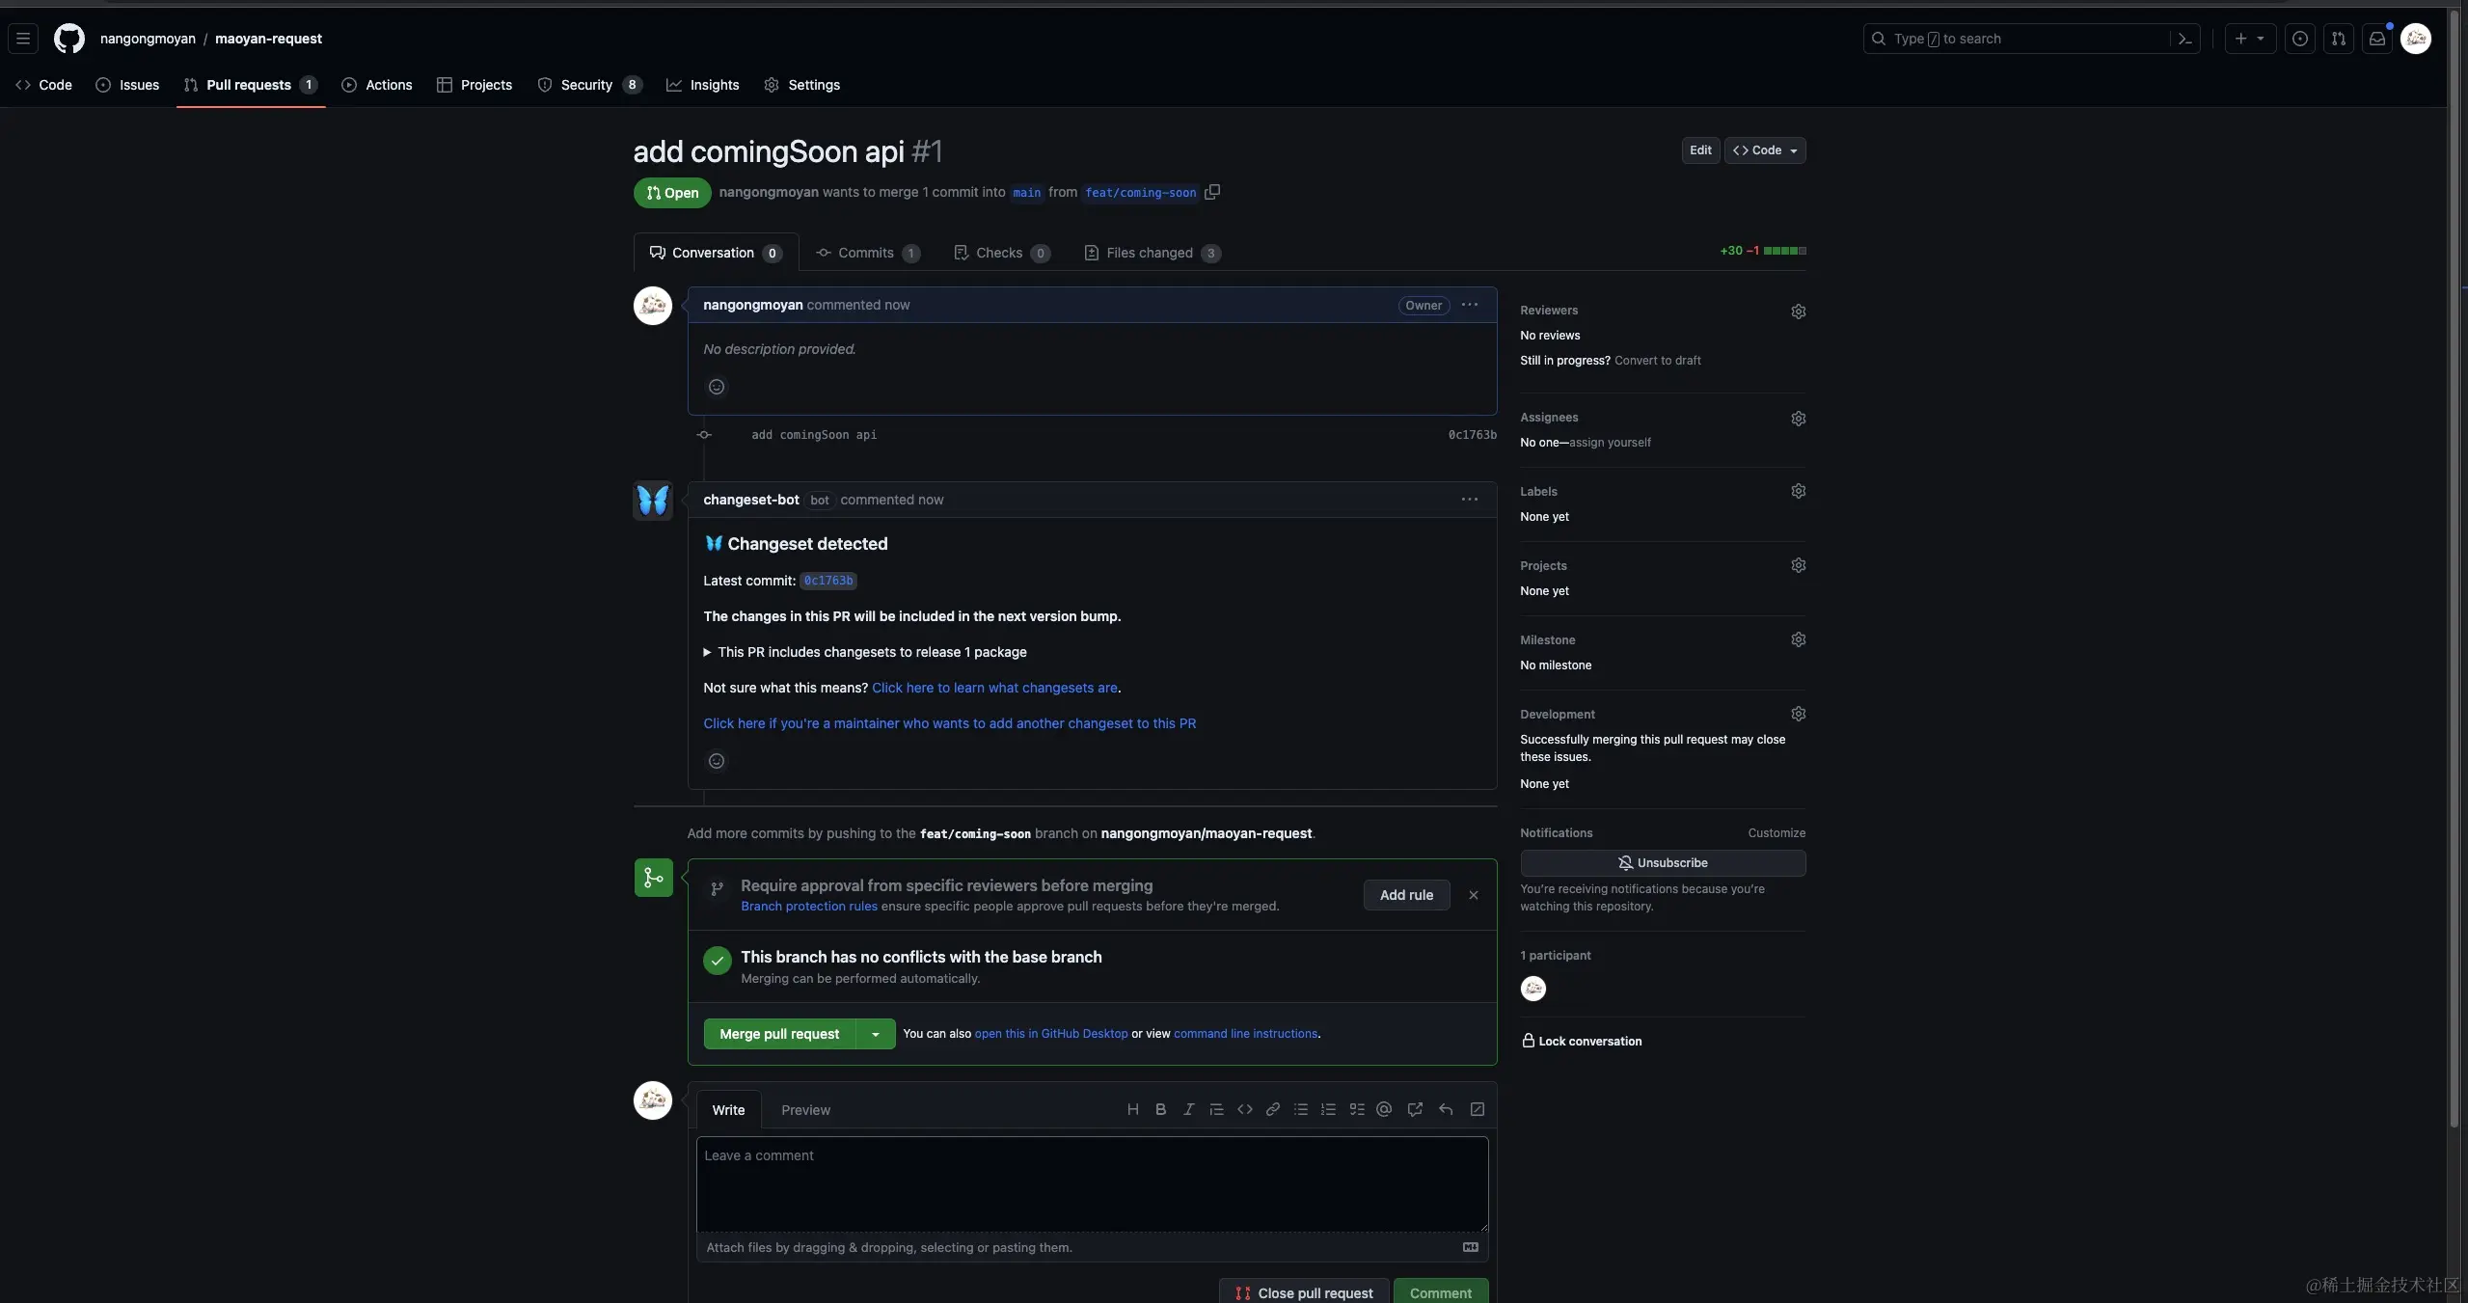The image size is (2468, 1303).
Task: Click the Merge pull request button
Action: (x=779, y=1034)
